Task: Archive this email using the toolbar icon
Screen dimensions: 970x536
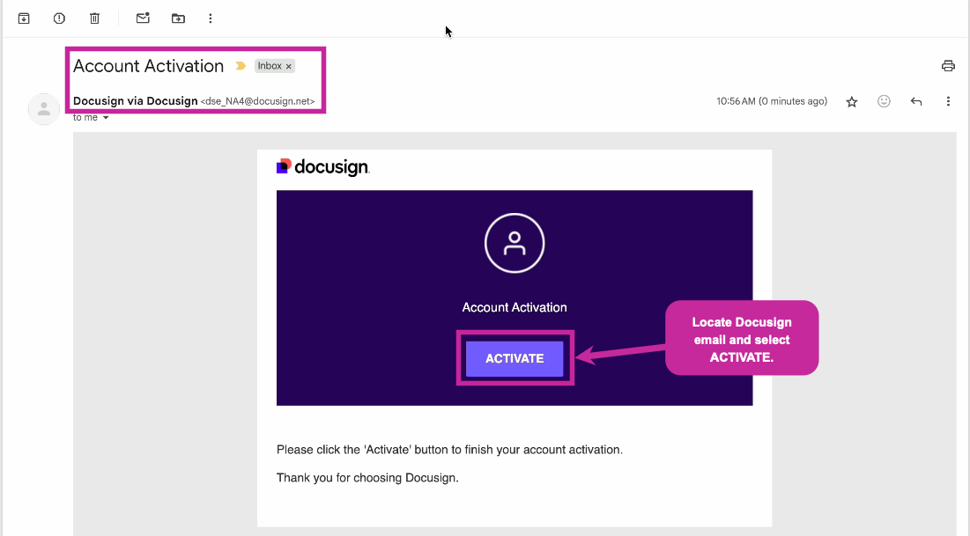Action: pyautogui.click(x=24, y=18)
